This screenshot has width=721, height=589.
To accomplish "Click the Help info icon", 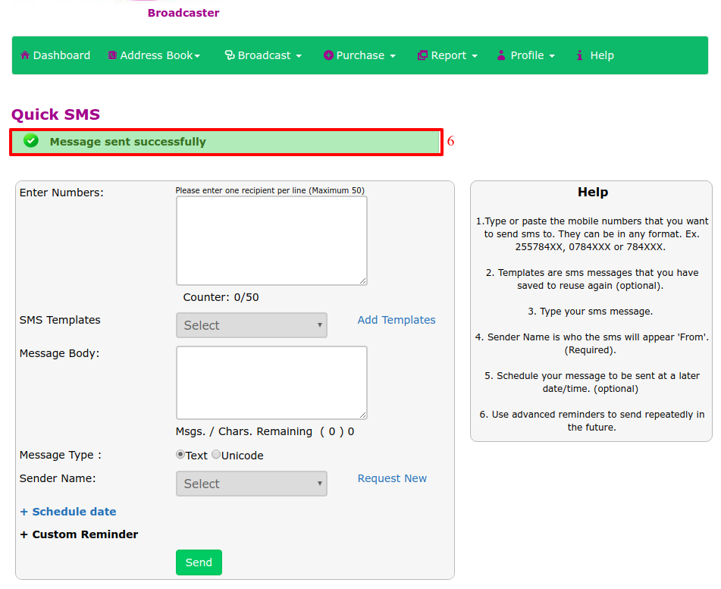I will pos(579,55).
